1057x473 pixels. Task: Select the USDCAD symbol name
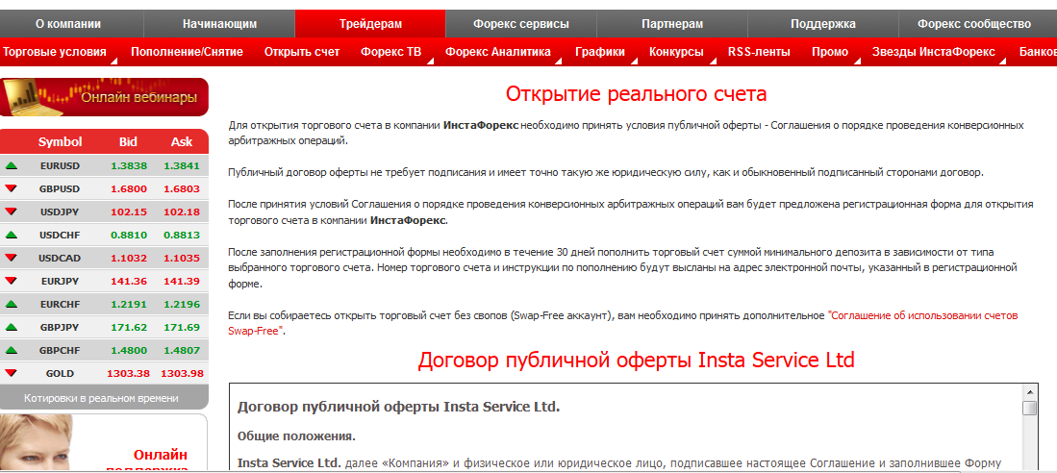(x=60, y=258)
